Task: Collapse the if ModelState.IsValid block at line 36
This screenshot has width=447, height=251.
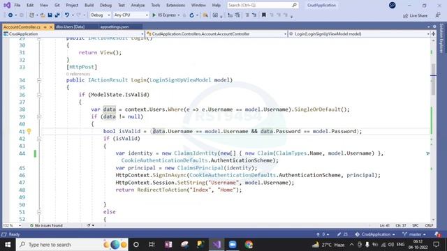Action: 39,95
